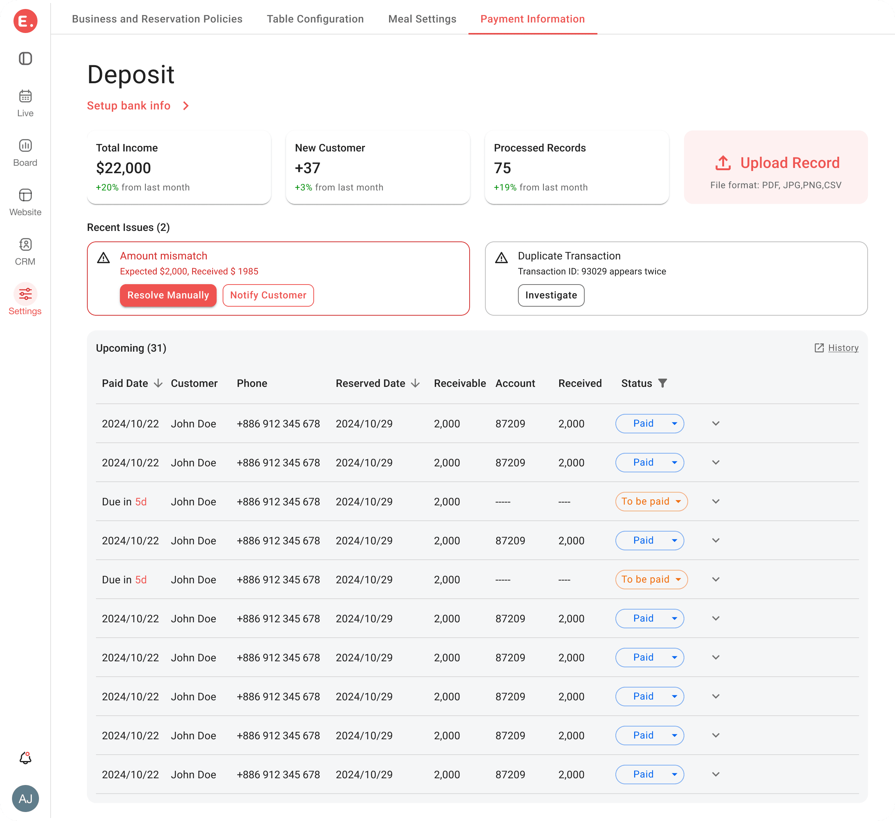The height and width of the screenshot is (821, 895).
Task: Sort by Reserved Date arrow
Action: tap(415, 384)
